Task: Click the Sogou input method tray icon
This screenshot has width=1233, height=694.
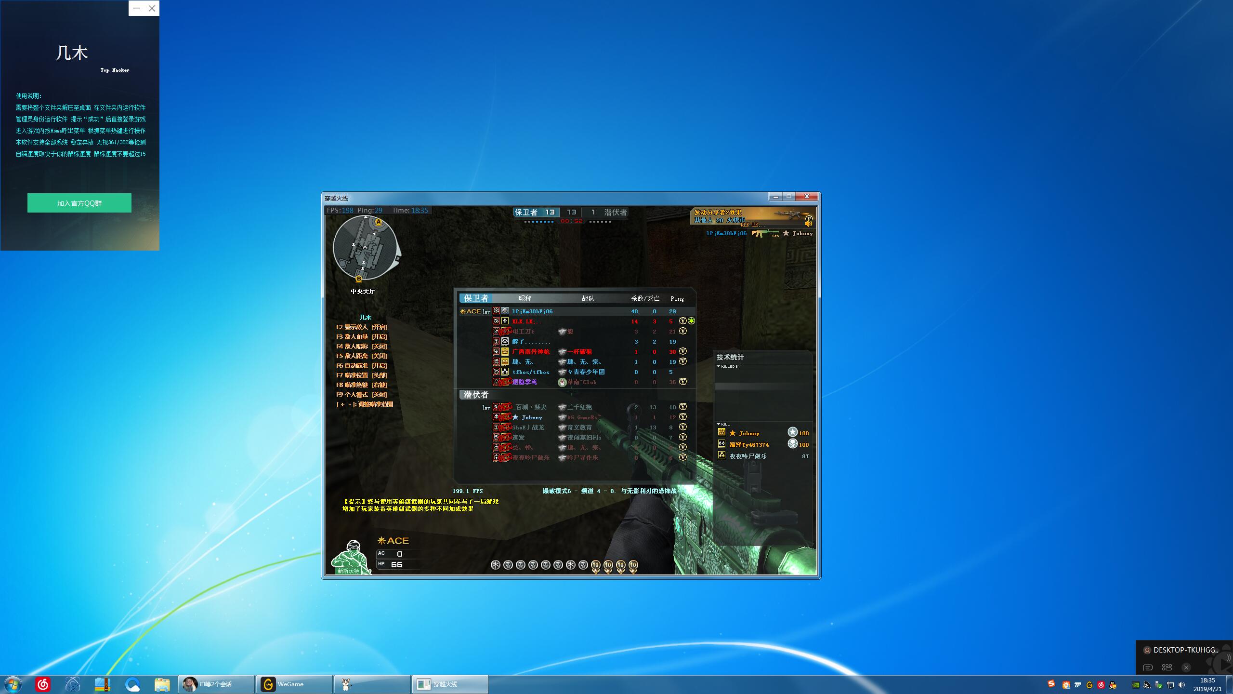Action: pos(1051,684)
